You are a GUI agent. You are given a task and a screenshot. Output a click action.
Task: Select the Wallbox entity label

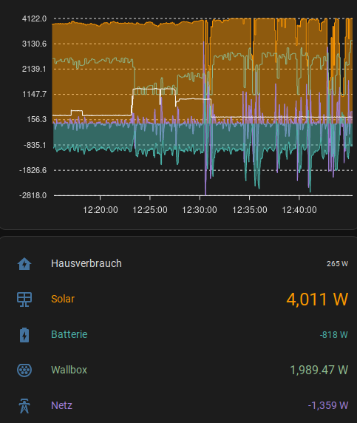pos(69,370)
